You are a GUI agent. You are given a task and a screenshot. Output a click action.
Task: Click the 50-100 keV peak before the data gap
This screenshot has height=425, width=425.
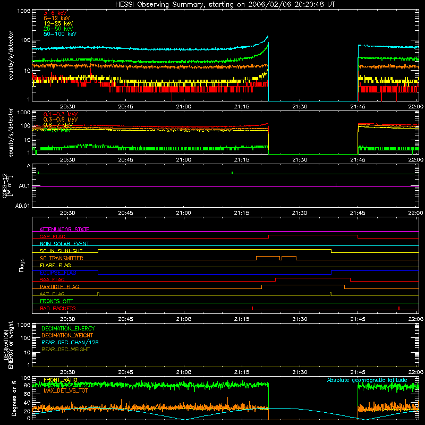click(x=268, y=36)
